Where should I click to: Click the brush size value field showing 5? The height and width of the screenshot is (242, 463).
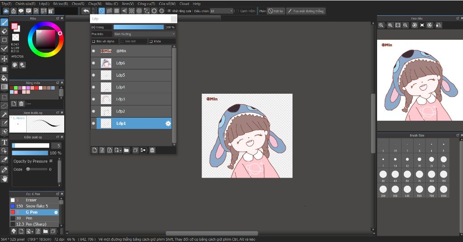56,146
